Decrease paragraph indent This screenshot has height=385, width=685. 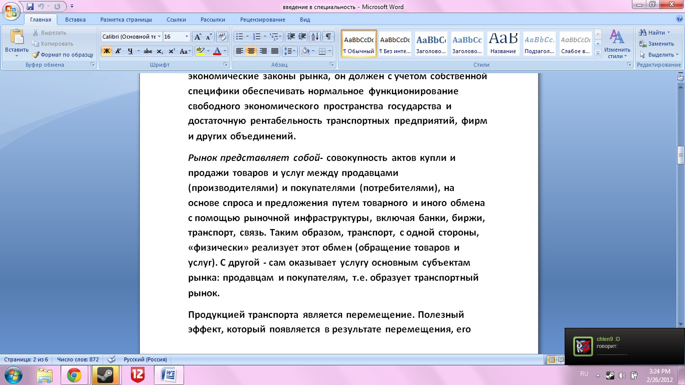pyautogui.click(x=291, y=37)
